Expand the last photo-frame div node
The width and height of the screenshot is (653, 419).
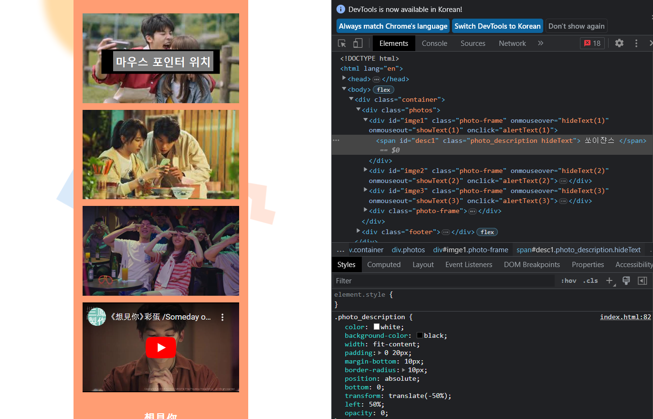tap(366, 210)
